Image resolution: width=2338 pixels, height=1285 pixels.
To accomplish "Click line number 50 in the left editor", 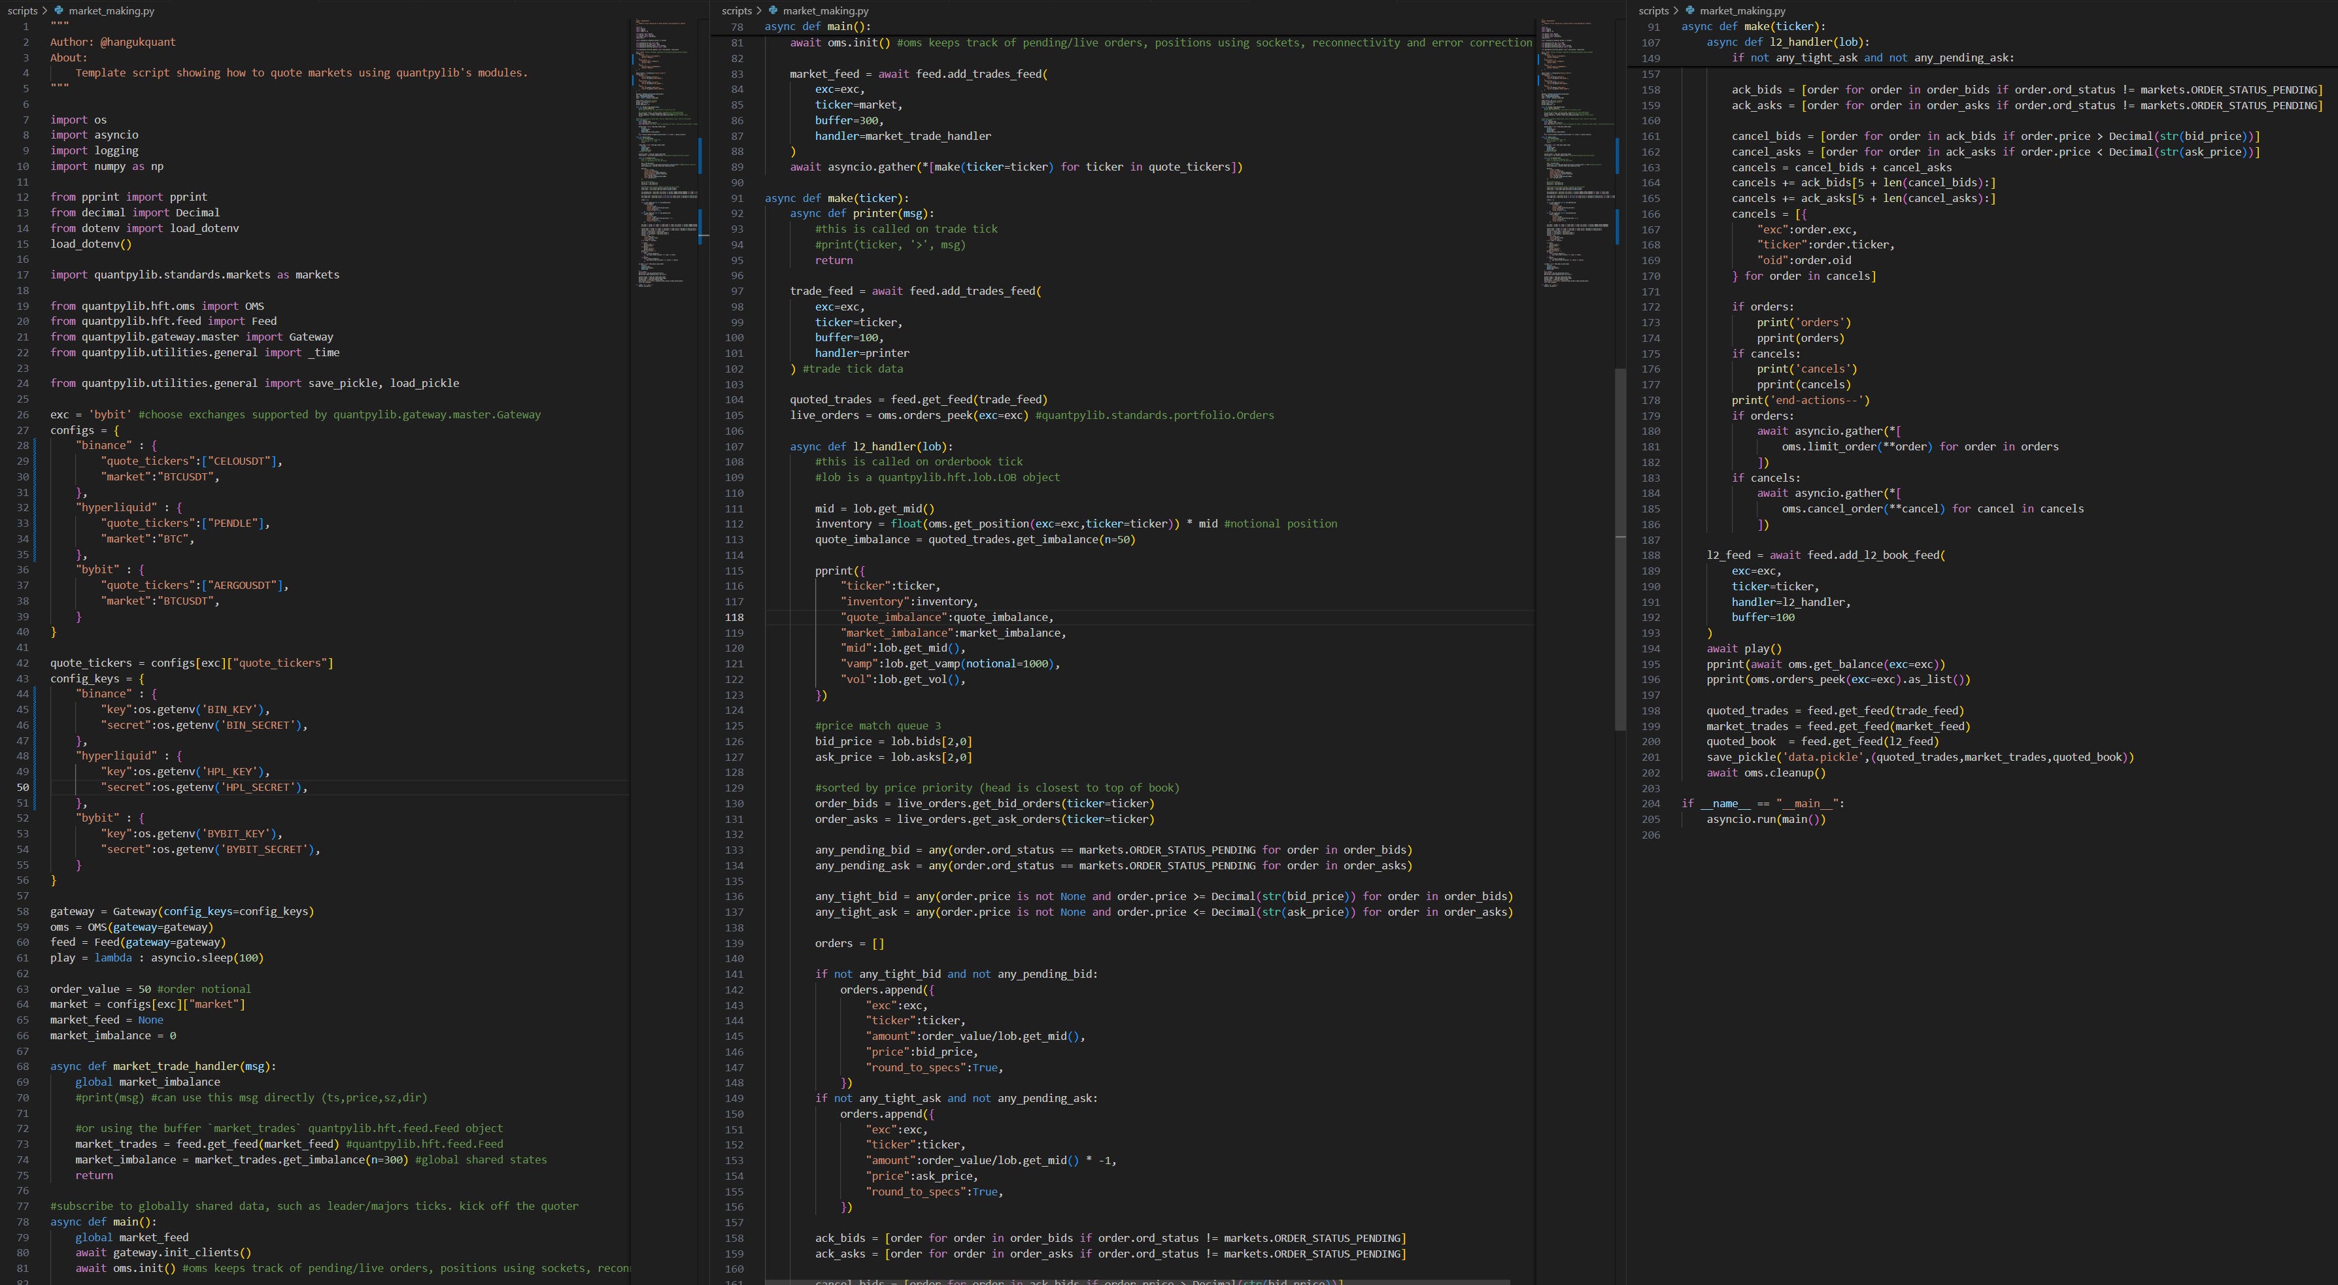I will [23, 787].
